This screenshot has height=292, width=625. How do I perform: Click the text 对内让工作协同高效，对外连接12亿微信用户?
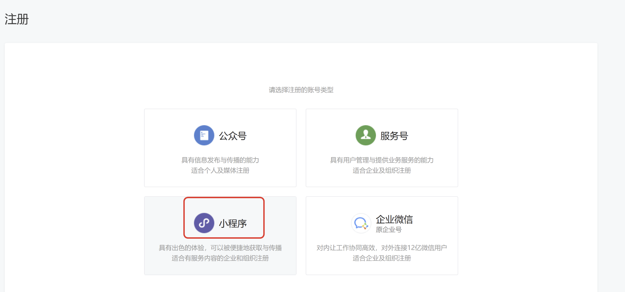pyautogui.click(x=382, y=248)
